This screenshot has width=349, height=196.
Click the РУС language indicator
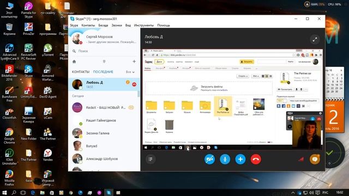click(x=326, y=193)
